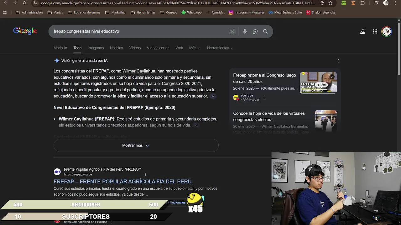
Task: Expand the Herramientas dropdown
Action: tap(220, 48)
